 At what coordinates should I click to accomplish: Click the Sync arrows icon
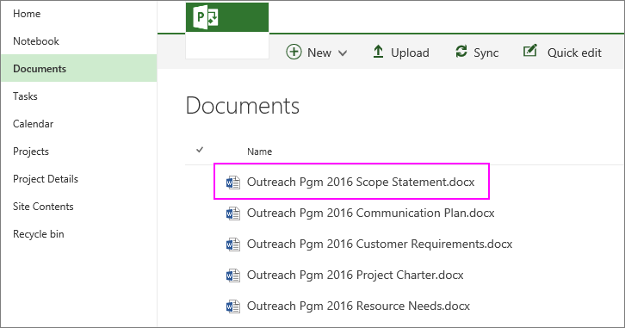(x=461, y=52)
